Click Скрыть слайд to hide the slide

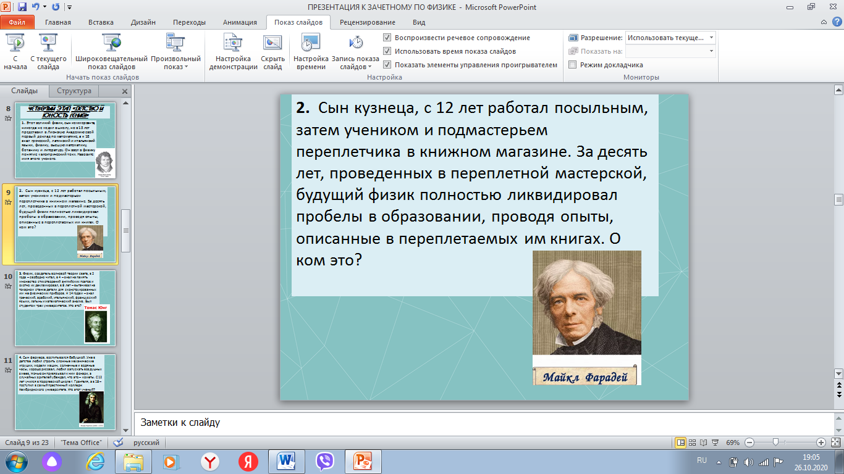point(272,52)
